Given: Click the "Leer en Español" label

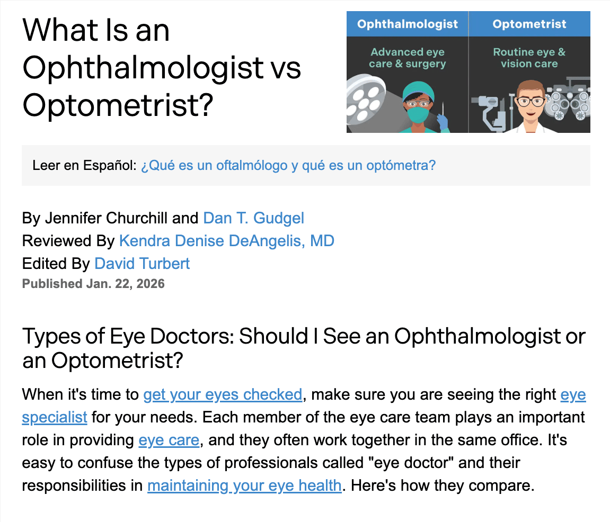Looking at the screenshot, I should 84,166.
